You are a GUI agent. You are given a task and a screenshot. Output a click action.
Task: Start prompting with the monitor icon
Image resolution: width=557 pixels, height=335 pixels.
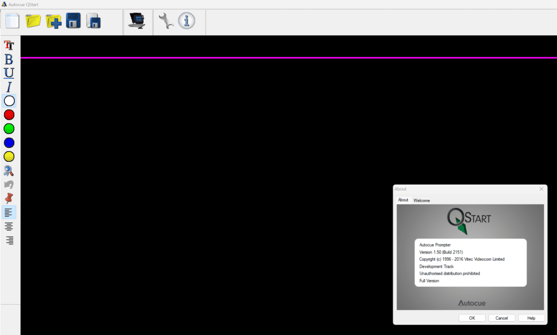pyautogui.click(x=137, y=21)
